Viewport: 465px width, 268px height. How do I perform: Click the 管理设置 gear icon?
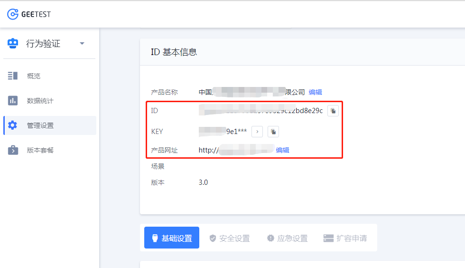(13, 125)
